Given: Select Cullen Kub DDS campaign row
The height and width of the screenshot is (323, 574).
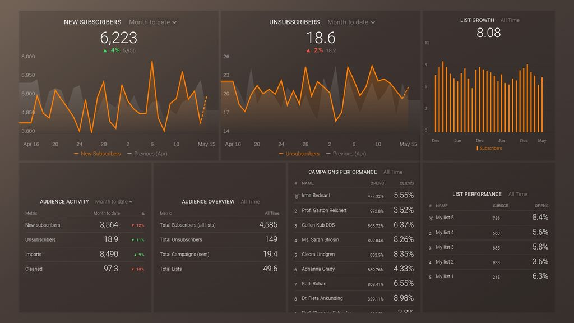Looking at the screenshot, I should (354, 225).
